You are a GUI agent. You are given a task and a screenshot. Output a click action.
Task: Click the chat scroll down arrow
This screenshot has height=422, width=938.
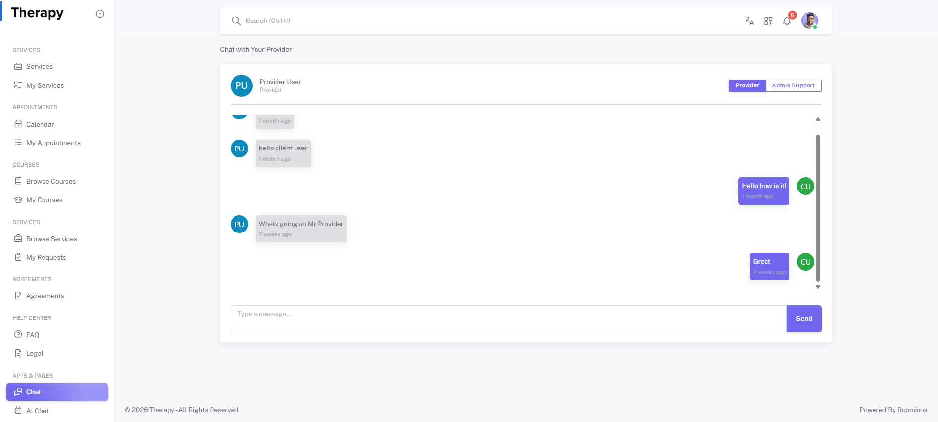[818, 287]
